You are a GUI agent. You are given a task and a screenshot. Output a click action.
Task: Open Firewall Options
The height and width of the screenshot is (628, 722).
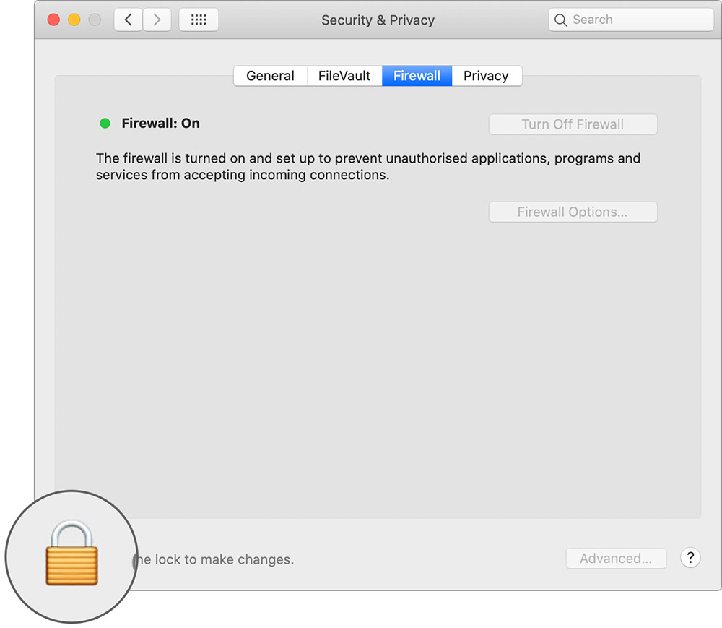click(x=573, y=212)
